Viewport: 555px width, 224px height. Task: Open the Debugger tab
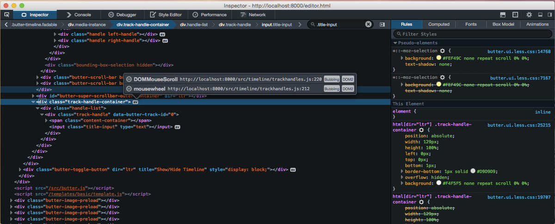[121, 15]
